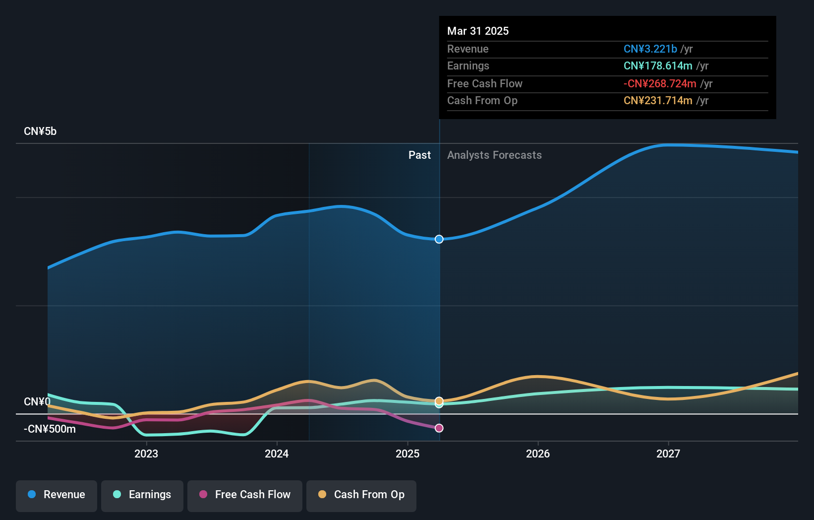Toggle the Revenue legend series
The height and width of the screenshot is (520, 814).
(x=57, y=496)
